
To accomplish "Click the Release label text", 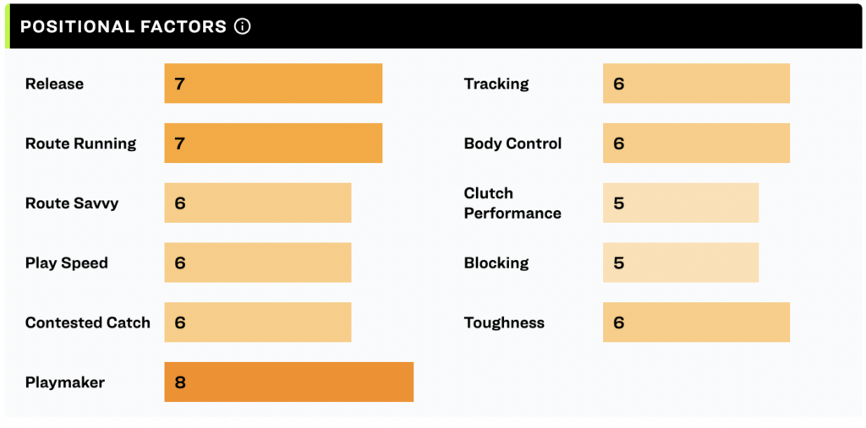I will (x=55, y=84).
